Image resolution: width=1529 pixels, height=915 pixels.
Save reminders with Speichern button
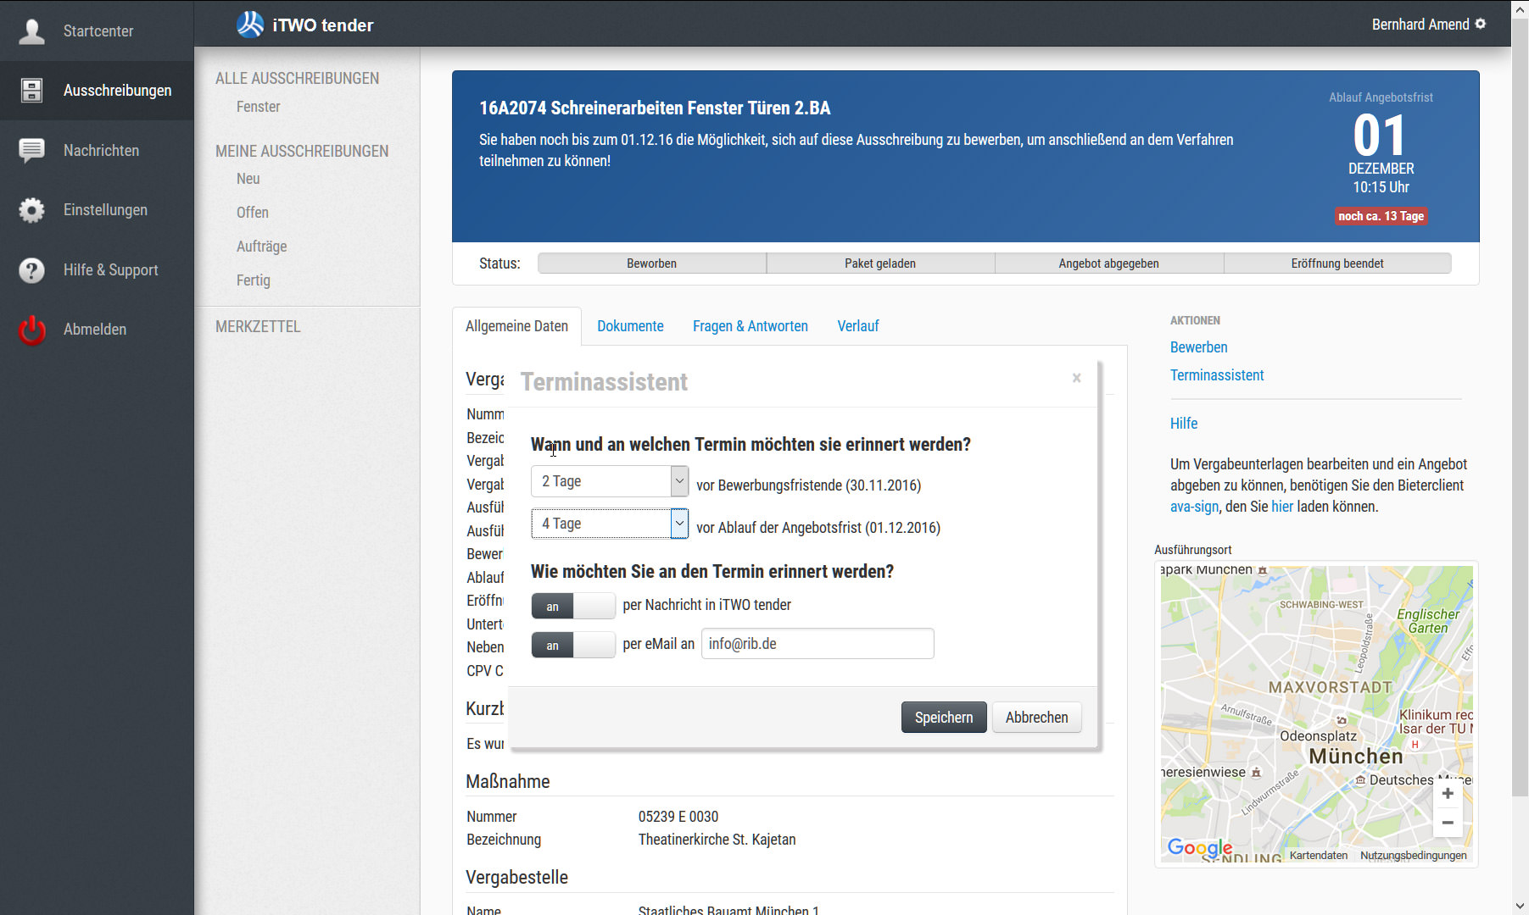(x=944, y=718)
